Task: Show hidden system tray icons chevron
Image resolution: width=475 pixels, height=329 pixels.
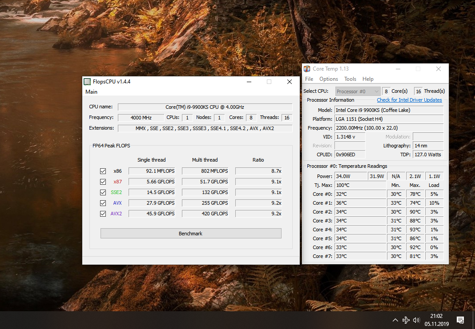Action: pyautogui.click(x=395, y=320)
